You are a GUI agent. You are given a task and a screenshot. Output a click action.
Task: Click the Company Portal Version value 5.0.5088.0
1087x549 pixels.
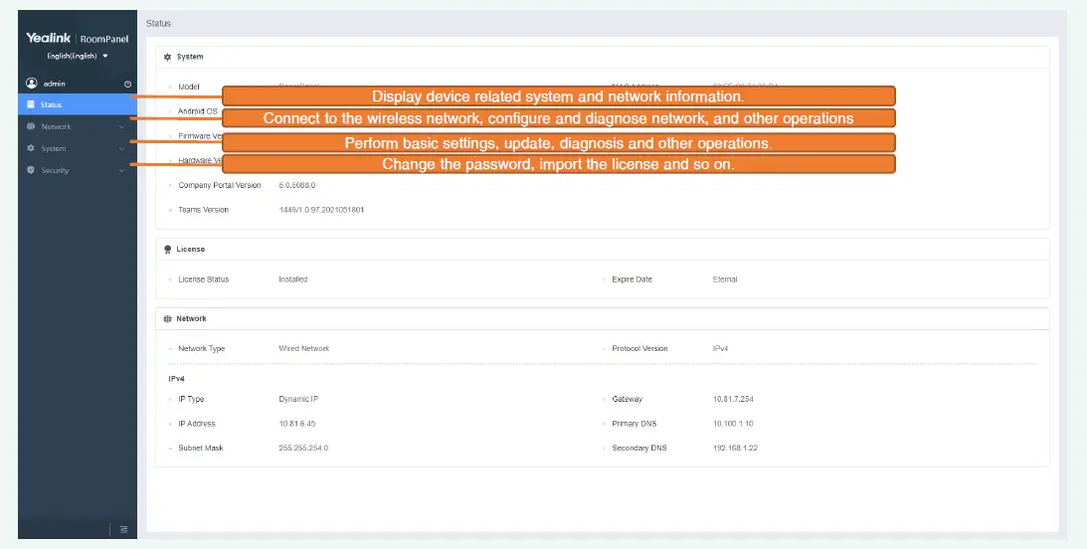tap(296, 186)
